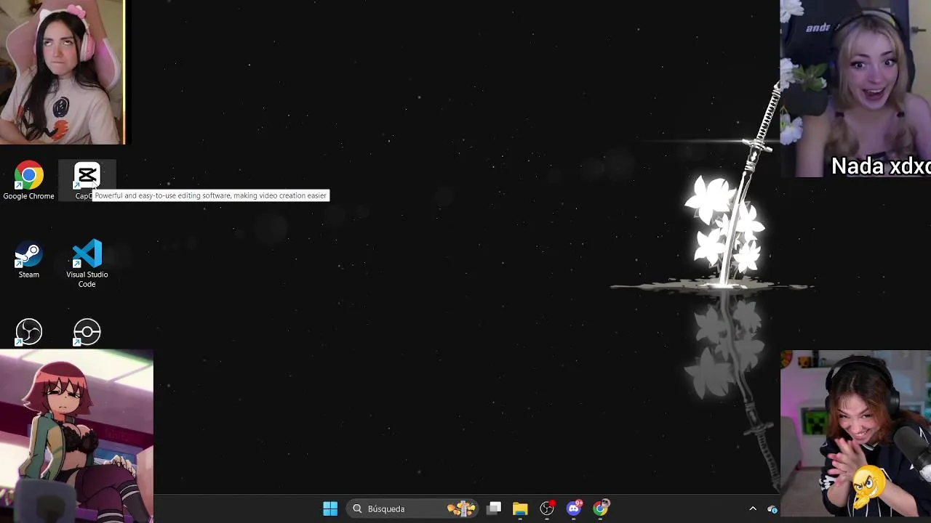
Task: Select the Google Chrome desktop shortcut
Action: [x=28, y=181]
